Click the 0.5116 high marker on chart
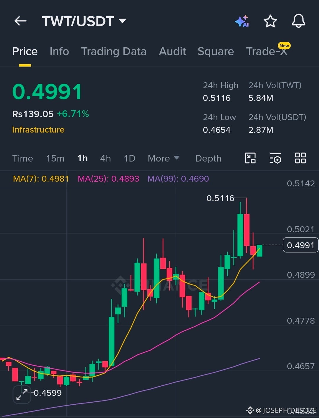 [220, 198]
